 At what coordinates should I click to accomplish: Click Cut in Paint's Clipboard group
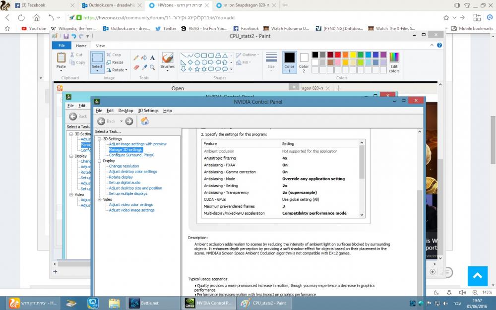coord(76,55)
